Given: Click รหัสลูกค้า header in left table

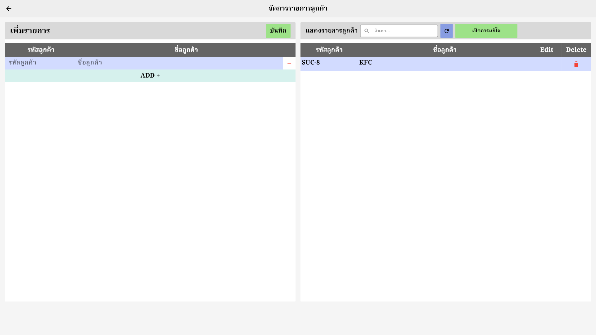Looking at the screenshot, I should tap(41, 50).
